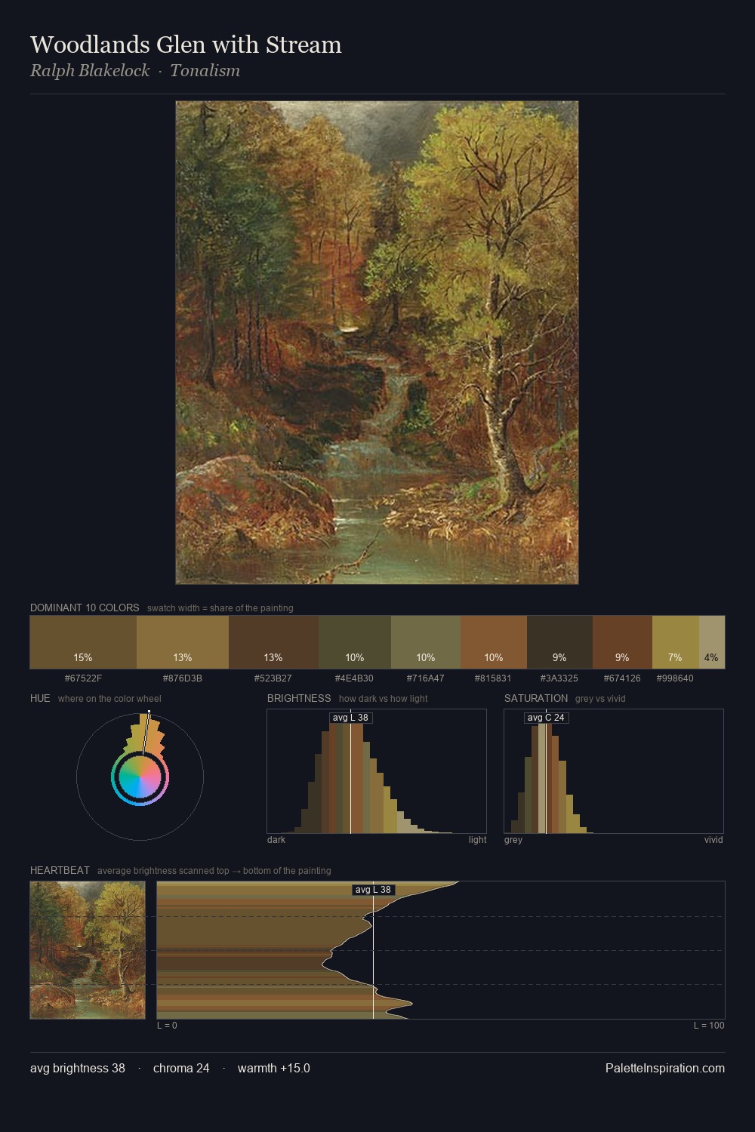The height and width of the screenshot is (1132, 755).
Task: Click the hex code #67522F text
Action: (83, 678)
